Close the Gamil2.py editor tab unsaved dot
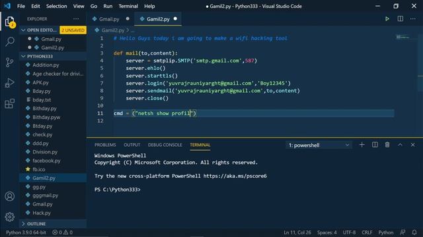The width and height of the screenshot is (423, 237). 175,19
